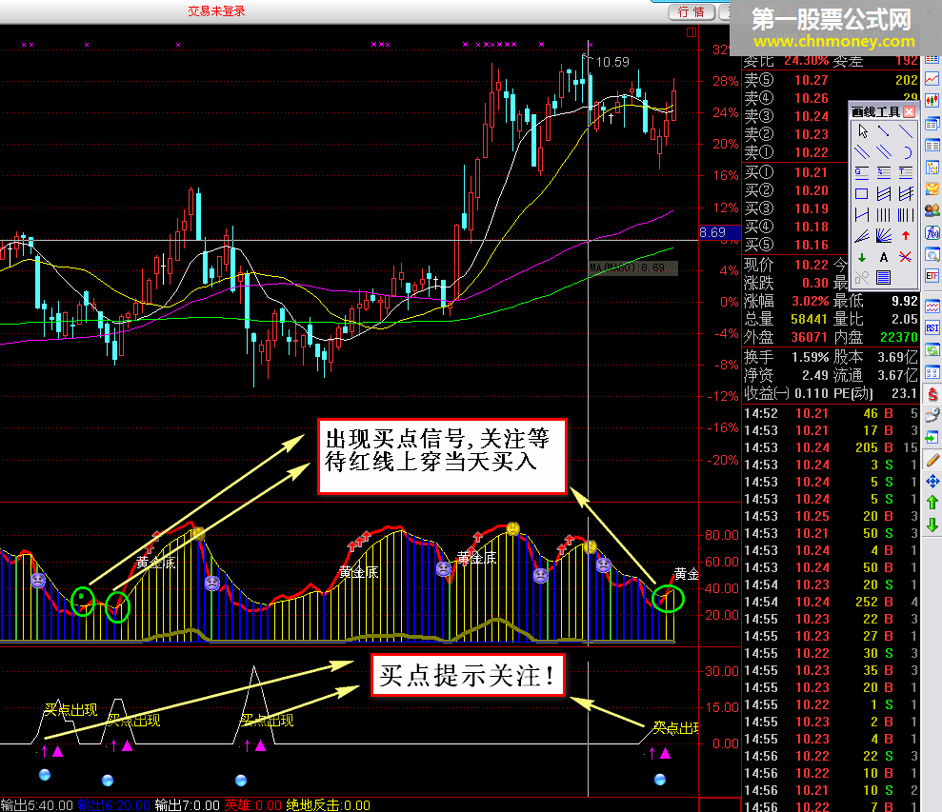Image resolution: width=942 pixels, height=812 pixels.
Task: Open the RSI indicator sidebar icon
Action: [932, 327]
